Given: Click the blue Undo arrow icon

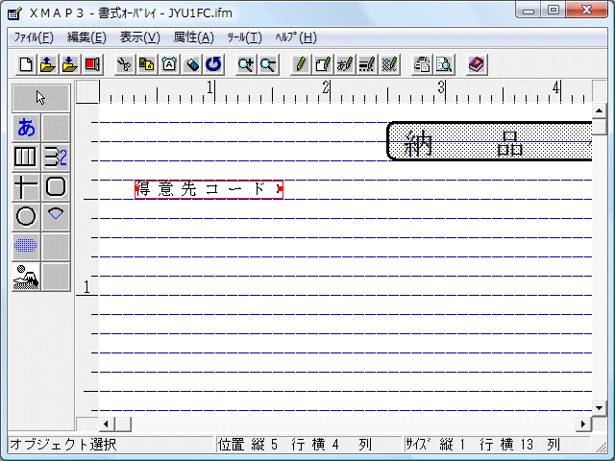Looking at the screenshot, I should (x=213, y=64).
